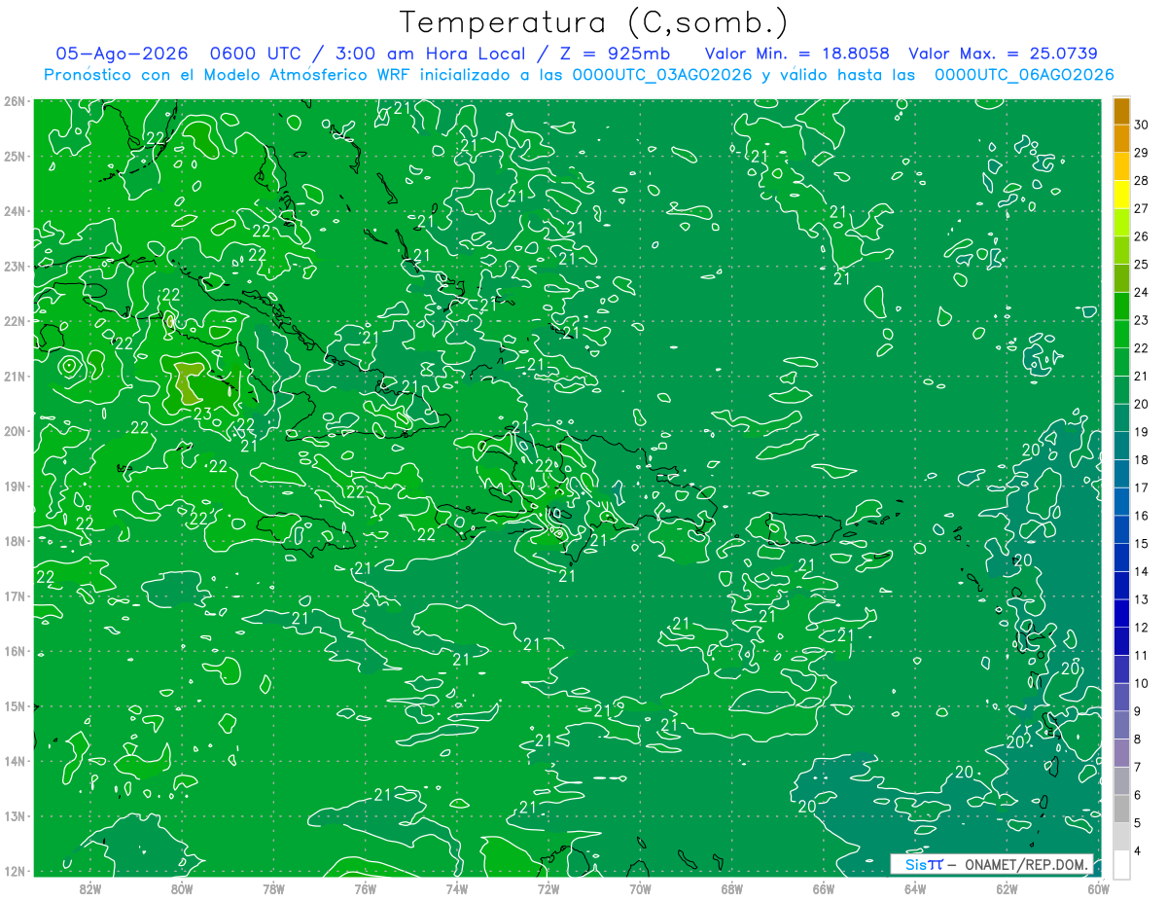Image resolution: width=1167 pixels, height=902 pixels.
Task: Pick the purple legend swatch between 8 and 9
Action: click(x=1121, y=725)
